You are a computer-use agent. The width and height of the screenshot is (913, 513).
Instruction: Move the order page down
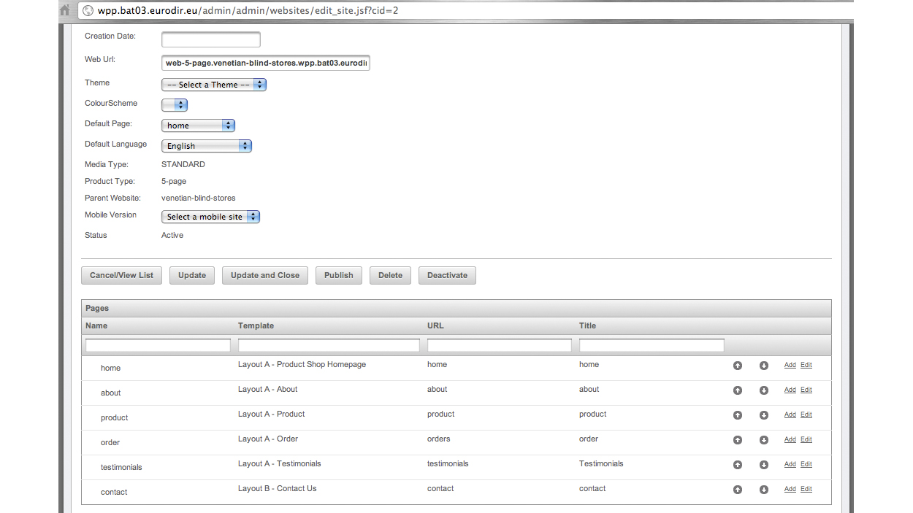(x=763, y=440)
